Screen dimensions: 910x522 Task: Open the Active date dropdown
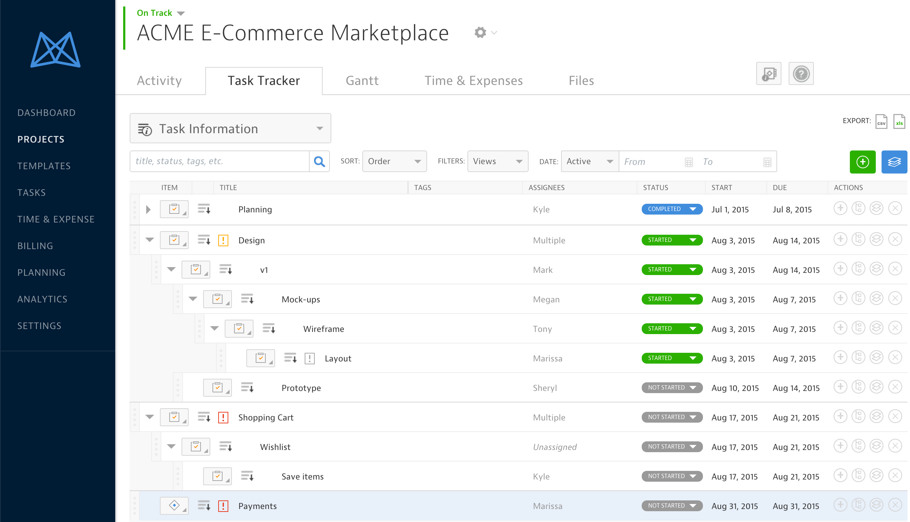[x=590, y=161]
